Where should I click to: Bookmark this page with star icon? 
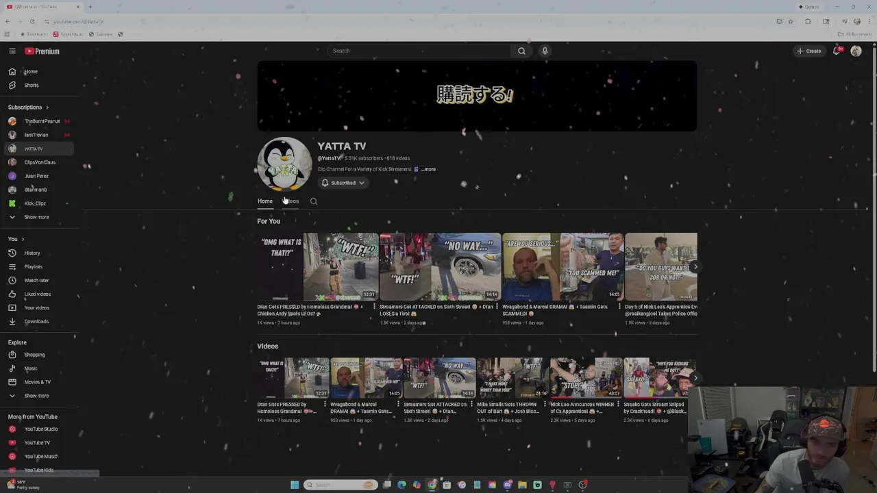pos(791,21)
